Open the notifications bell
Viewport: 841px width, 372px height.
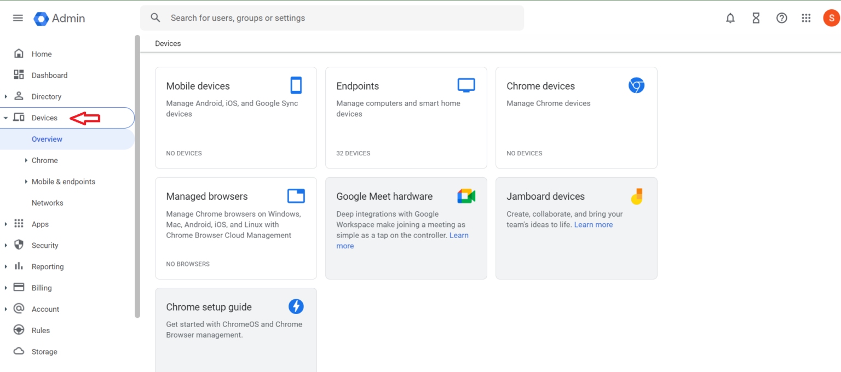tap(730, 18)
